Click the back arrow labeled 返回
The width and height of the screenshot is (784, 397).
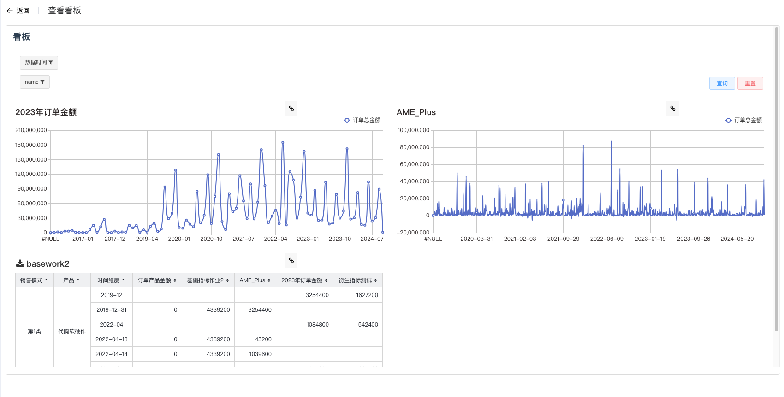pyautogui.click(x=18, y=11)
